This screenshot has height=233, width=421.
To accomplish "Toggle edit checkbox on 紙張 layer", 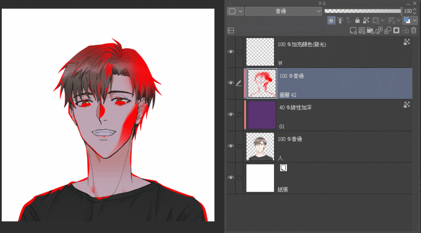I will [239, 178].
